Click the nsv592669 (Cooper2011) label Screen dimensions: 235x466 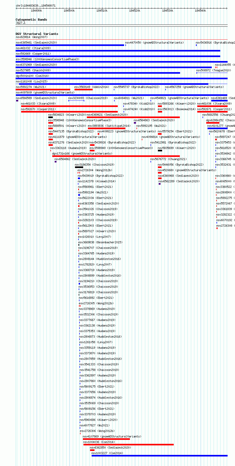(33, 54)
